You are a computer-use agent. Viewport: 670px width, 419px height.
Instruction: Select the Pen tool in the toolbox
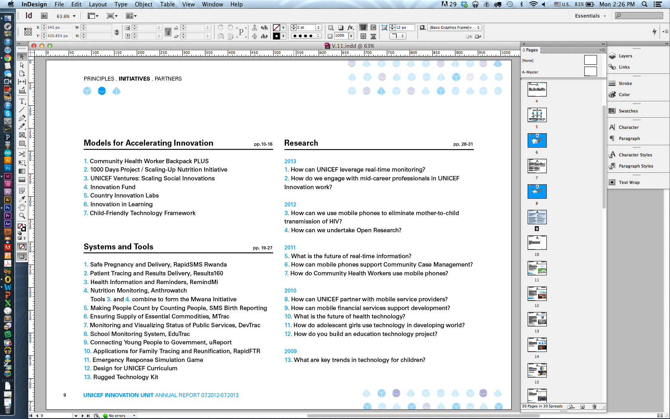(22, 118)
